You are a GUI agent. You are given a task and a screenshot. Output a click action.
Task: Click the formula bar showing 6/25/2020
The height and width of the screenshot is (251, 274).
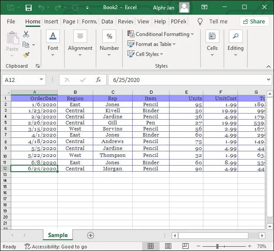187,80
